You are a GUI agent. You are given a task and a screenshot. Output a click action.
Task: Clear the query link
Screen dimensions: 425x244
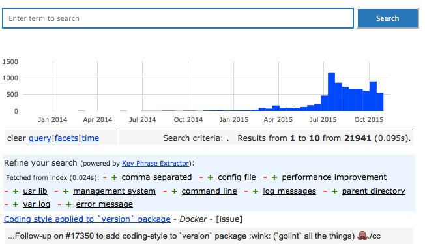[40, 138]
